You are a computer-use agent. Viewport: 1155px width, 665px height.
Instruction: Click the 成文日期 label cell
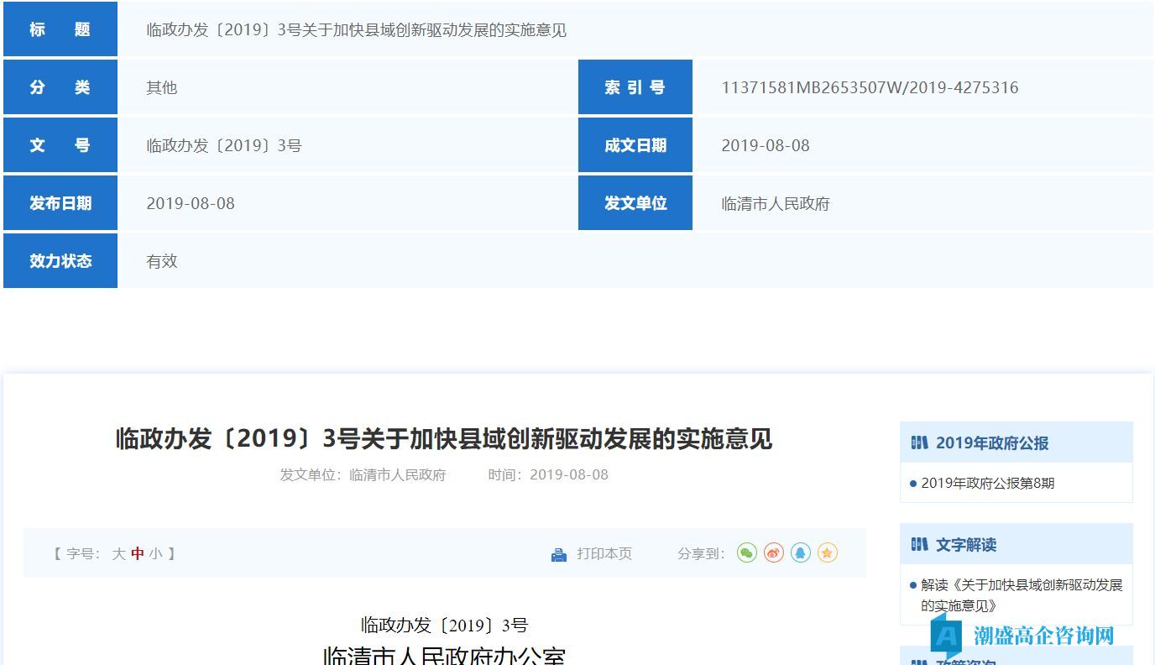tap(635, 145)
